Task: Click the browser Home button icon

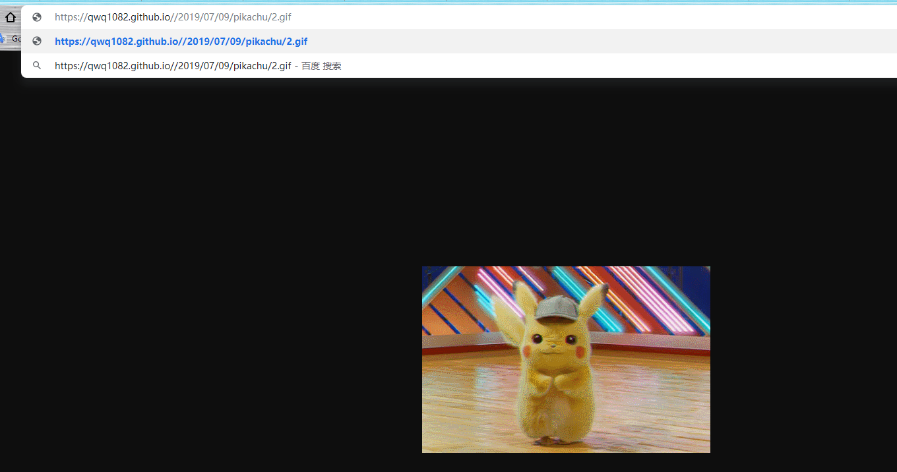Action: pyautogui.click(x=10, y=18)
